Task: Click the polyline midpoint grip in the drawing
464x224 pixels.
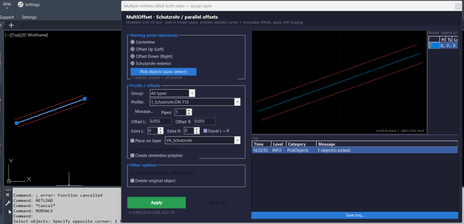Action: (x=51, y=111)
